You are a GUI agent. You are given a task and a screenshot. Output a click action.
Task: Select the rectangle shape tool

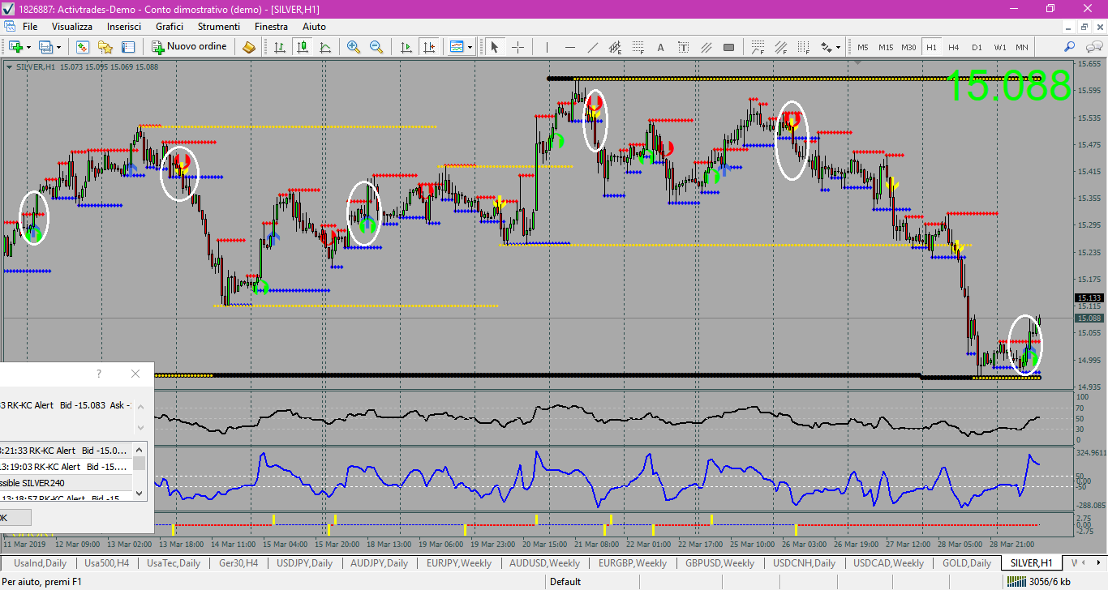729,47
